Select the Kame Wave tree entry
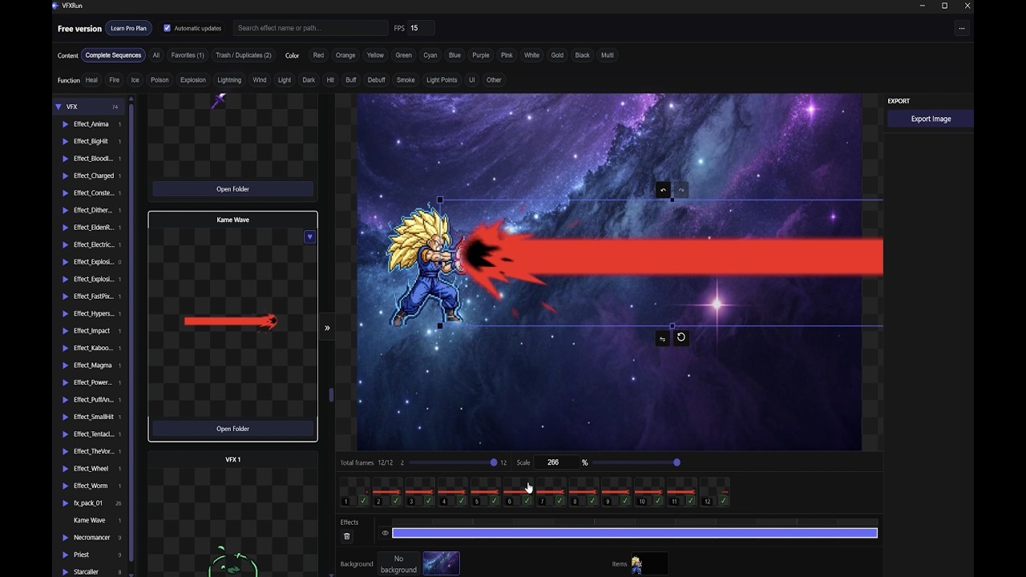The image size is (1026, 577). 89,520
